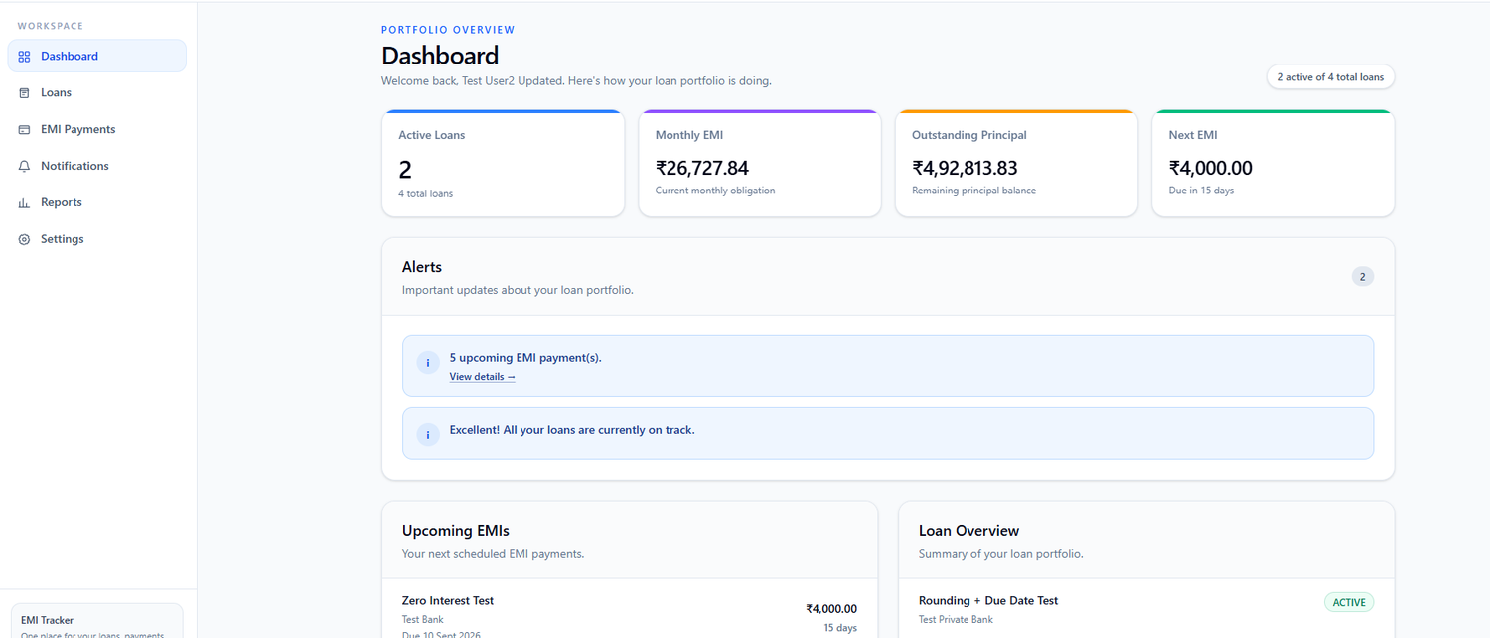Go to EMI Payments section
This screenshot has width=1490, height=638.
(x=96, y=130)
